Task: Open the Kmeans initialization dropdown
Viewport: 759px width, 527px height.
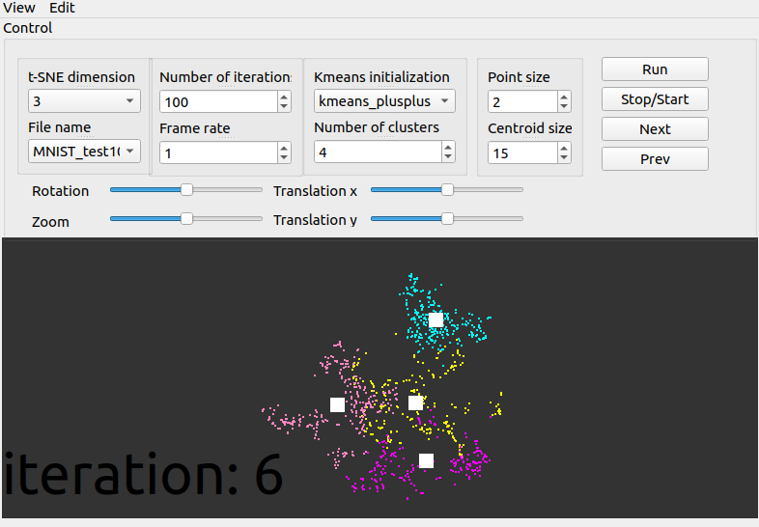Action: 384,101
